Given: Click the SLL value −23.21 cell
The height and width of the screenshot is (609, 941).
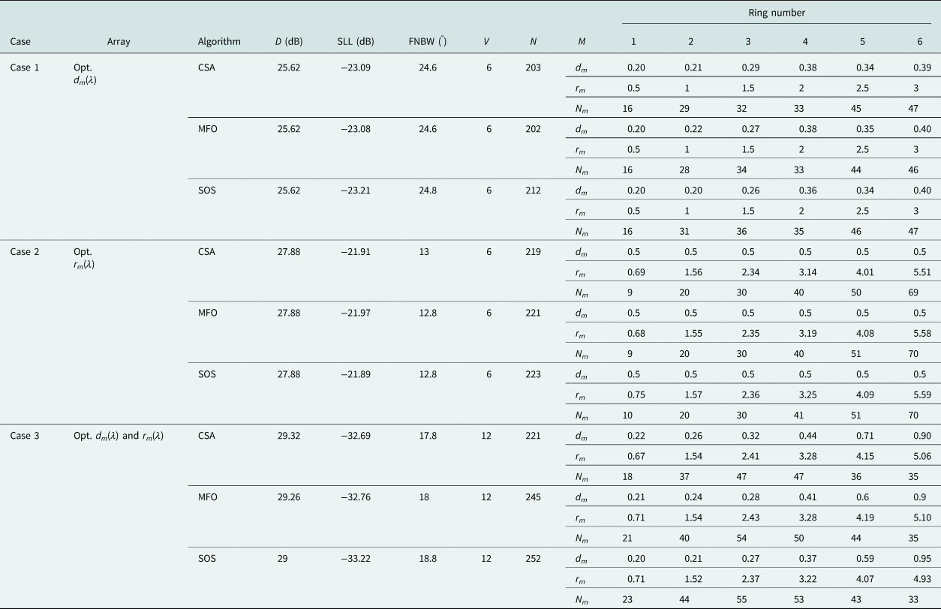Looking at the screenshot, I should [x=356, y=190].
